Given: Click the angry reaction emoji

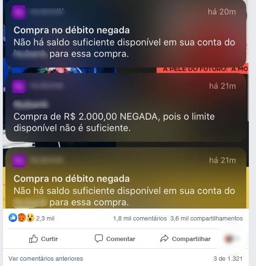Looking at the screenshot, I should point(22,218).
